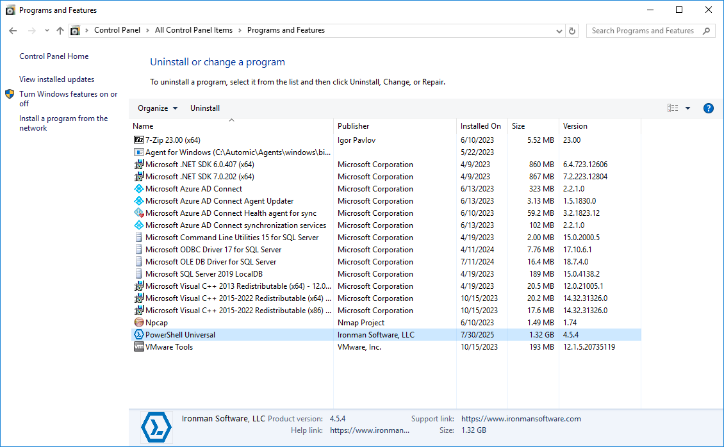This screenshot has width=724, height=447.
Task: Click the Microsoft Azure AD Connect icon
Action: 138,189
